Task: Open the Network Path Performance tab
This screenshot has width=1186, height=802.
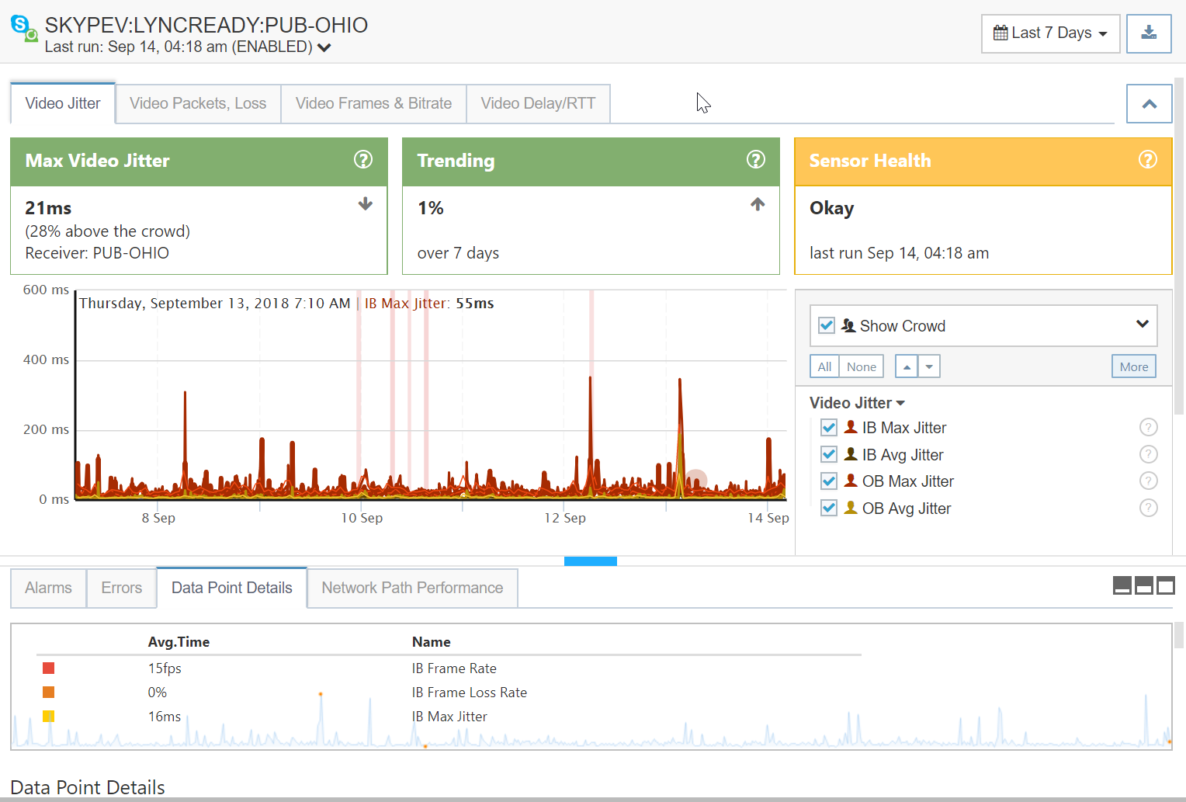Action: coord(412,588)
